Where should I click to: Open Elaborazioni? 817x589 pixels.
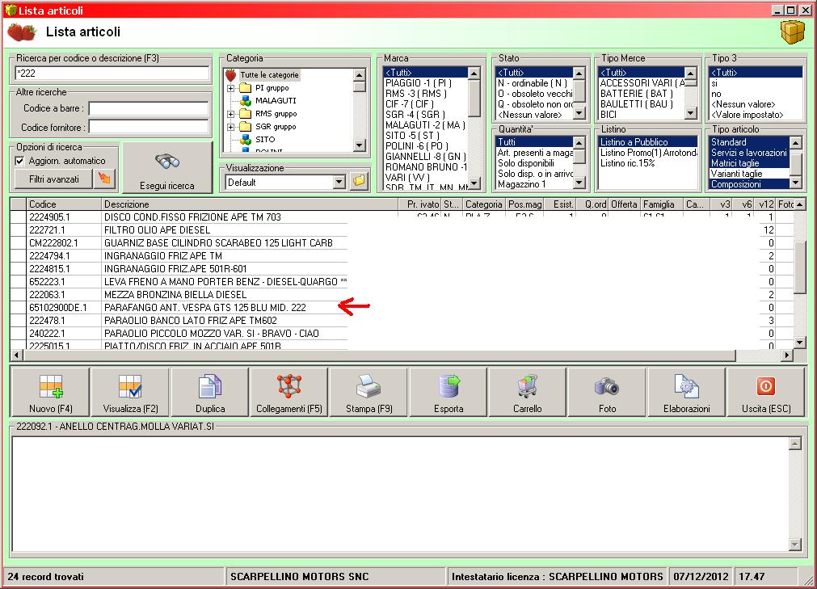click(686, 392)
